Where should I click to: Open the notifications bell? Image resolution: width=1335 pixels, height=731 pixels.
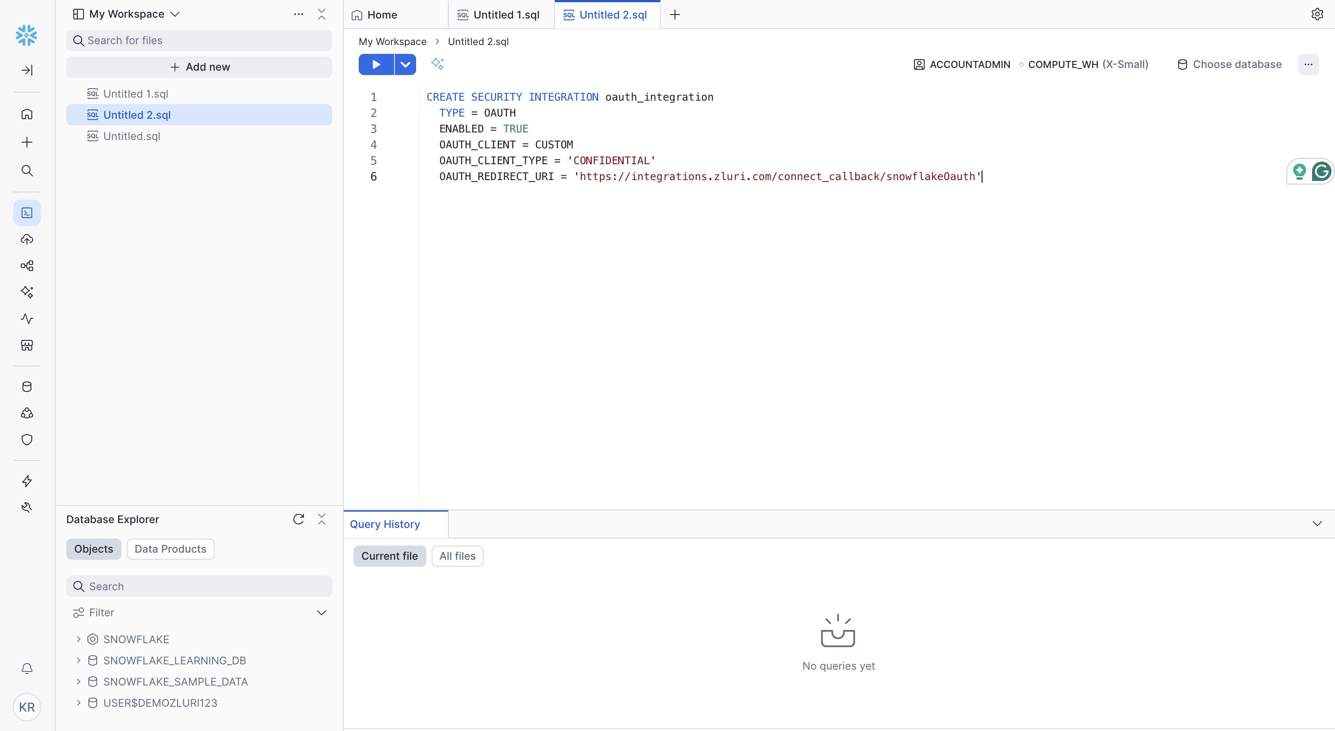pos(27,668)
